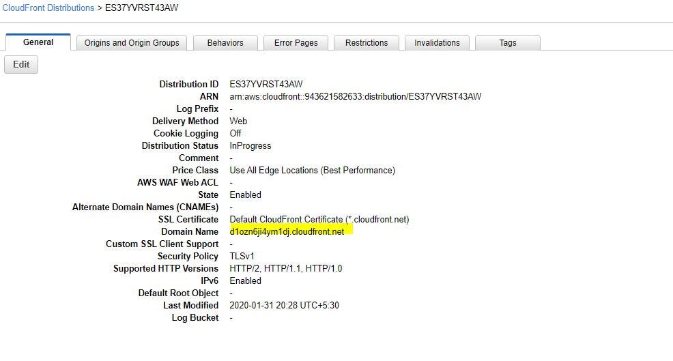Click the Default Root Object label
Image resolution: width=673 pixels, height=361 pixels.
pos(178,293)
